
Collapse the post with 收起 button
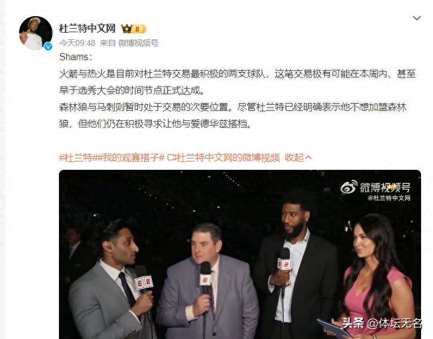click(x=294, y=157)
